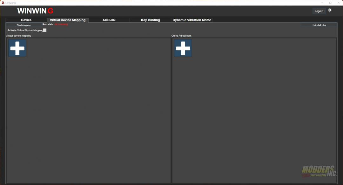
Task: Click the plus icon under Curve Adjustment
Action: pyautogui.click(x=183, y=48)
